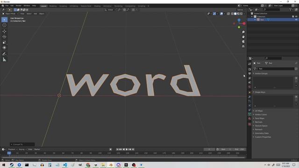The image size is (299, 168).
Task: Open the Output properties tab icon
Action: (249, 74)
